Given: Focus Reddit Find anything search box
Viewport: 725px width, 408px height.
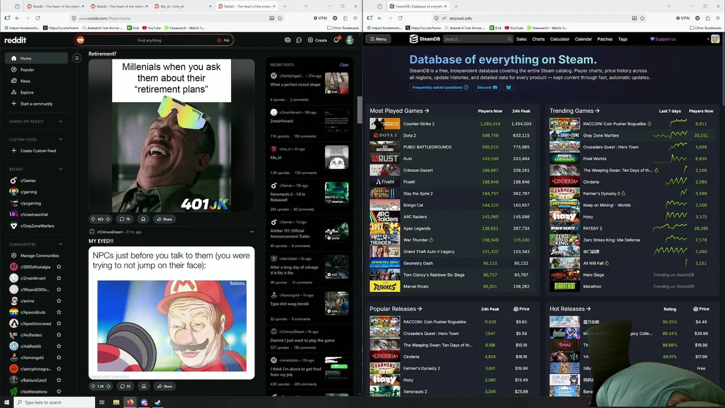Looking at the screenshot, I should coord(150,40).
